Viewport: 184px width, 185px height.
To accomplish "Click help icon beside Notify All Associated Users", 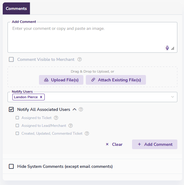I will (81, 110).
